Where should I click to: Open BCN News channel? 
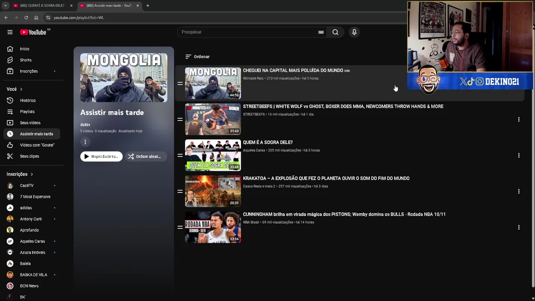[33, 286]
